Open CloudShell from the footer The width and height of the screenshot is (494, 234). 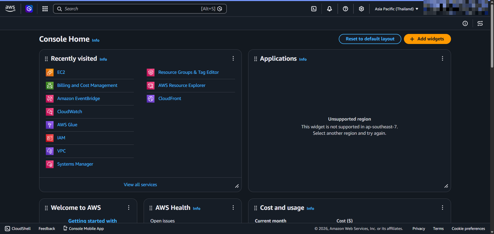(18, 229)
